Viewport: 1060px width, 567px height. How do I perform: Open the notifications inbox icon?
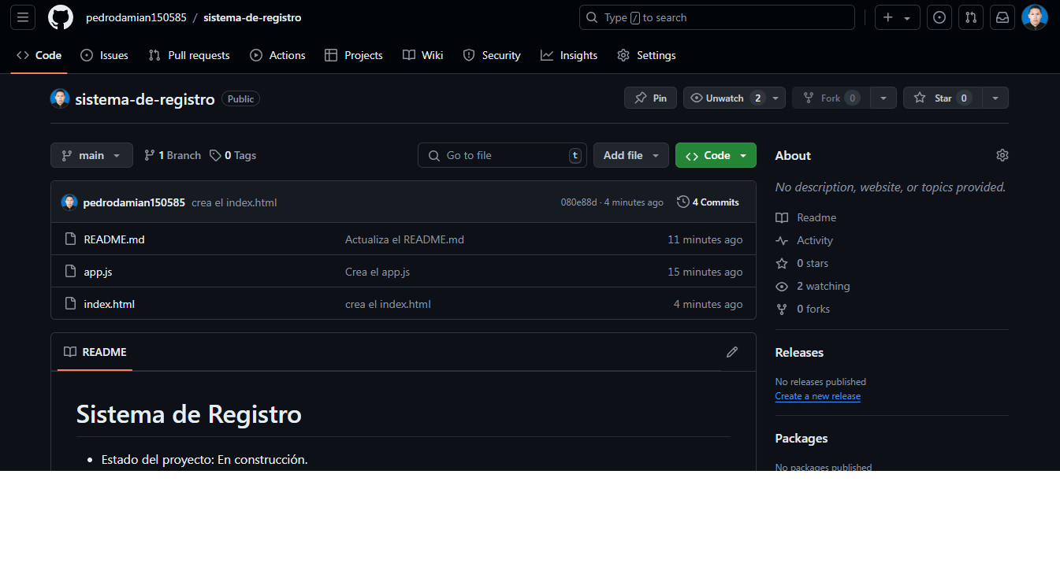click(1002, 17)
